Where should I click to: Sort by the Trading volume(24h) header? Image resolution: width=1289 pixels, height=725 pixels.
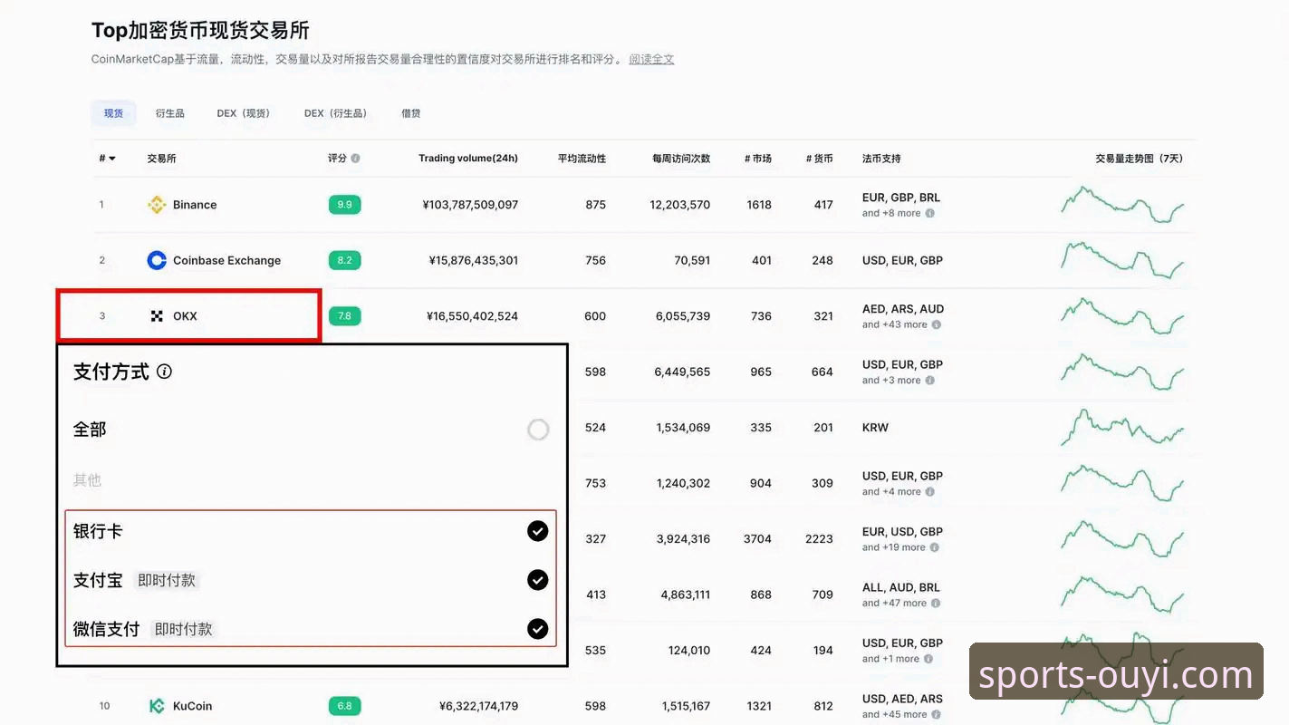tap(468, 159)
